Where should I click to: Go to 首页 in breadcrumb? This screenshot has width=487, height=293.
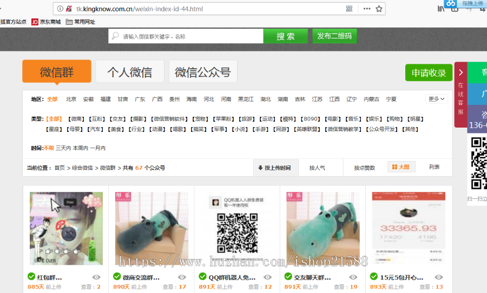60,168
